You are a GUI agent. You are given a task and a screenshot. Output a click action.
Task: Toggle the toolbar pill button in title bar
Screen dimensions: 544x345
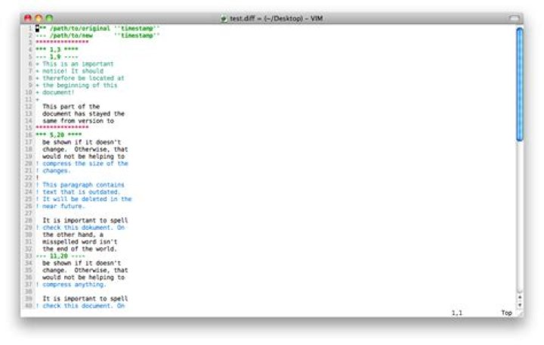[514, 17]
